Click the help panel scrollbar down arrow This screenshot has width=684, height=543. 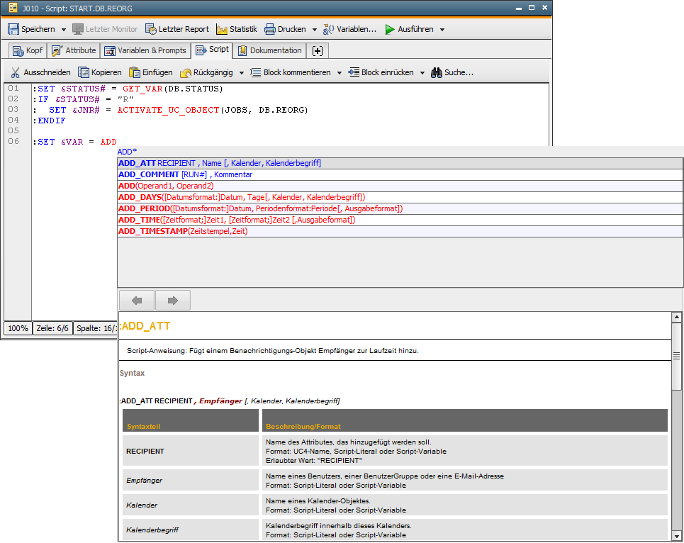(676, 536)
